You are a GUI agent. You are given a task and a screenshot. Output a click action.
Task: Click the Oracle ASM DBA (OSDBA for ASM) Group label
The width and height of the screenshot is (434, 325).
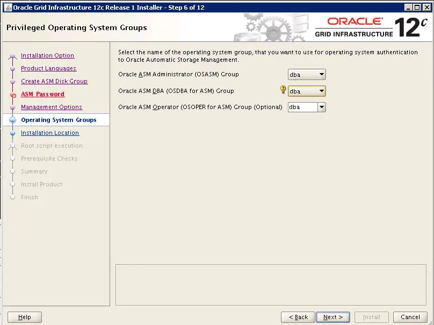point(176,91)
